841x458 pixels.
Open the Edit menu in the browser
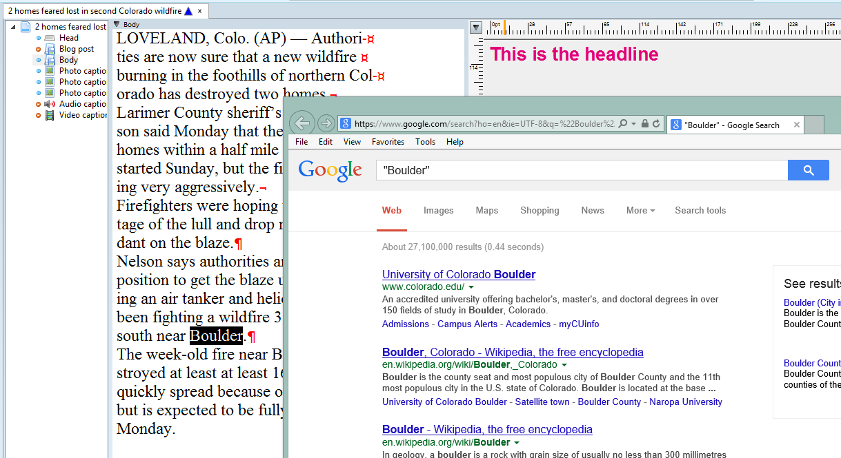click(326, 142)
